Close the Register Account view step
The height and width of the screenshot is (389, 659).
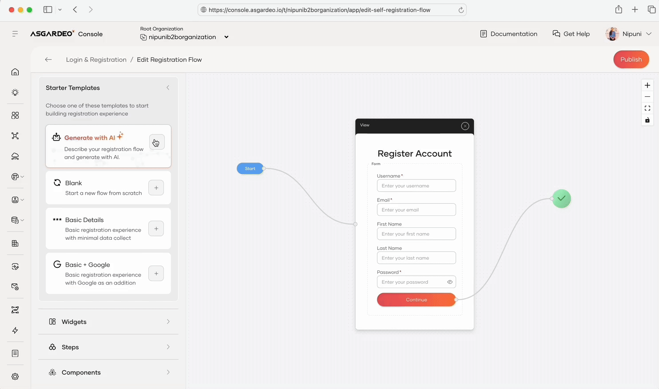[465, 126]
